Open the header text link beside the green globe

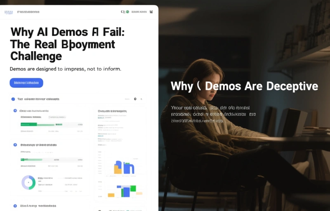coord(139,12)
